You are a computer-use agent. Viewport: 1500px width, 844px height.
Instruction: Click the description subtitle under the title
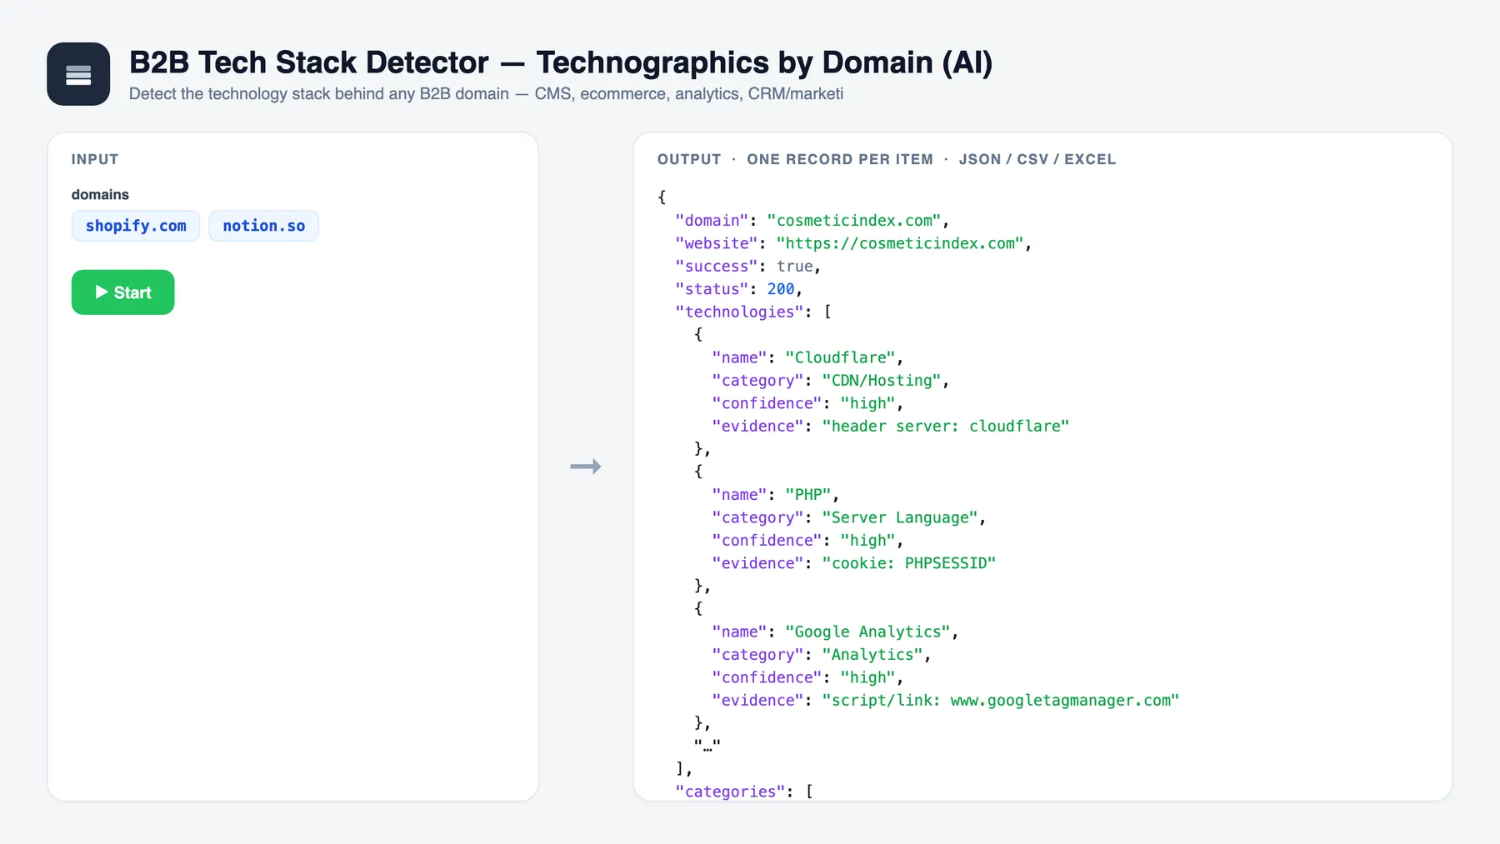tap(486, 94)
